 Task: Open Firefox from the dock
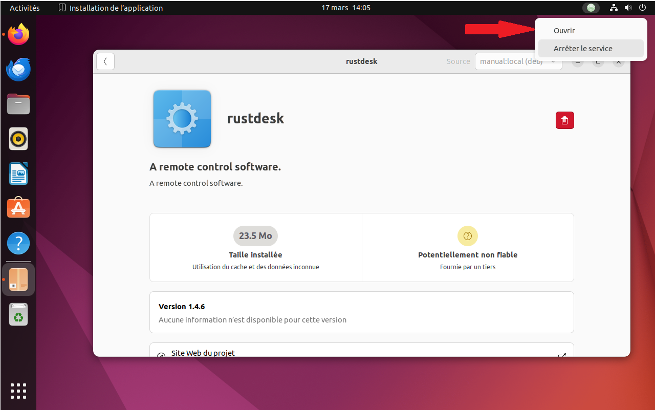[18, 34]
